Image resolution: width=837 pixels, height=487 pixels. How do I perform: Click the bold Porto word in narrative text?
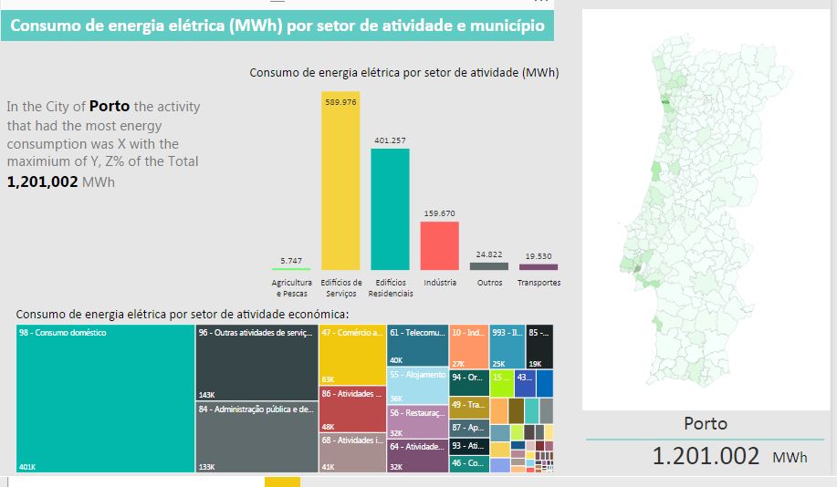click(110, 106)
